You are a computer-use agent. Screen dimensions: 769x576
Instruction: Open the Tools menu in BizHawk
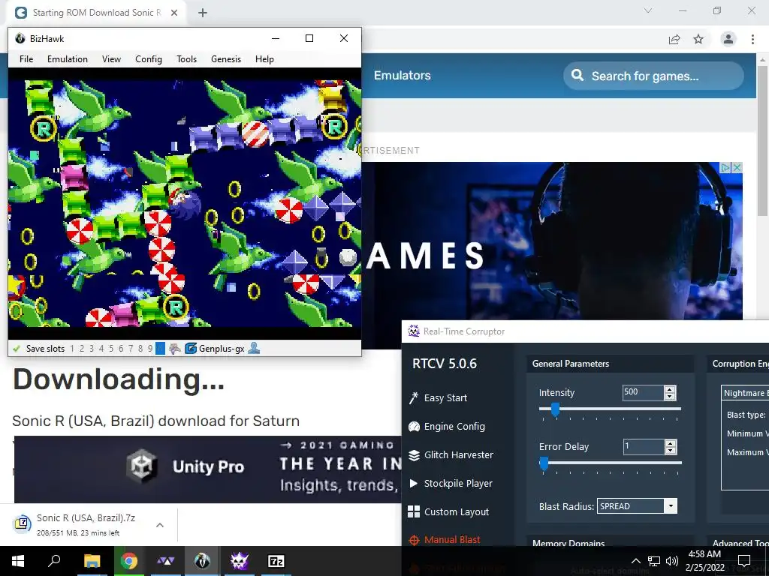click(x=186, y=59)
